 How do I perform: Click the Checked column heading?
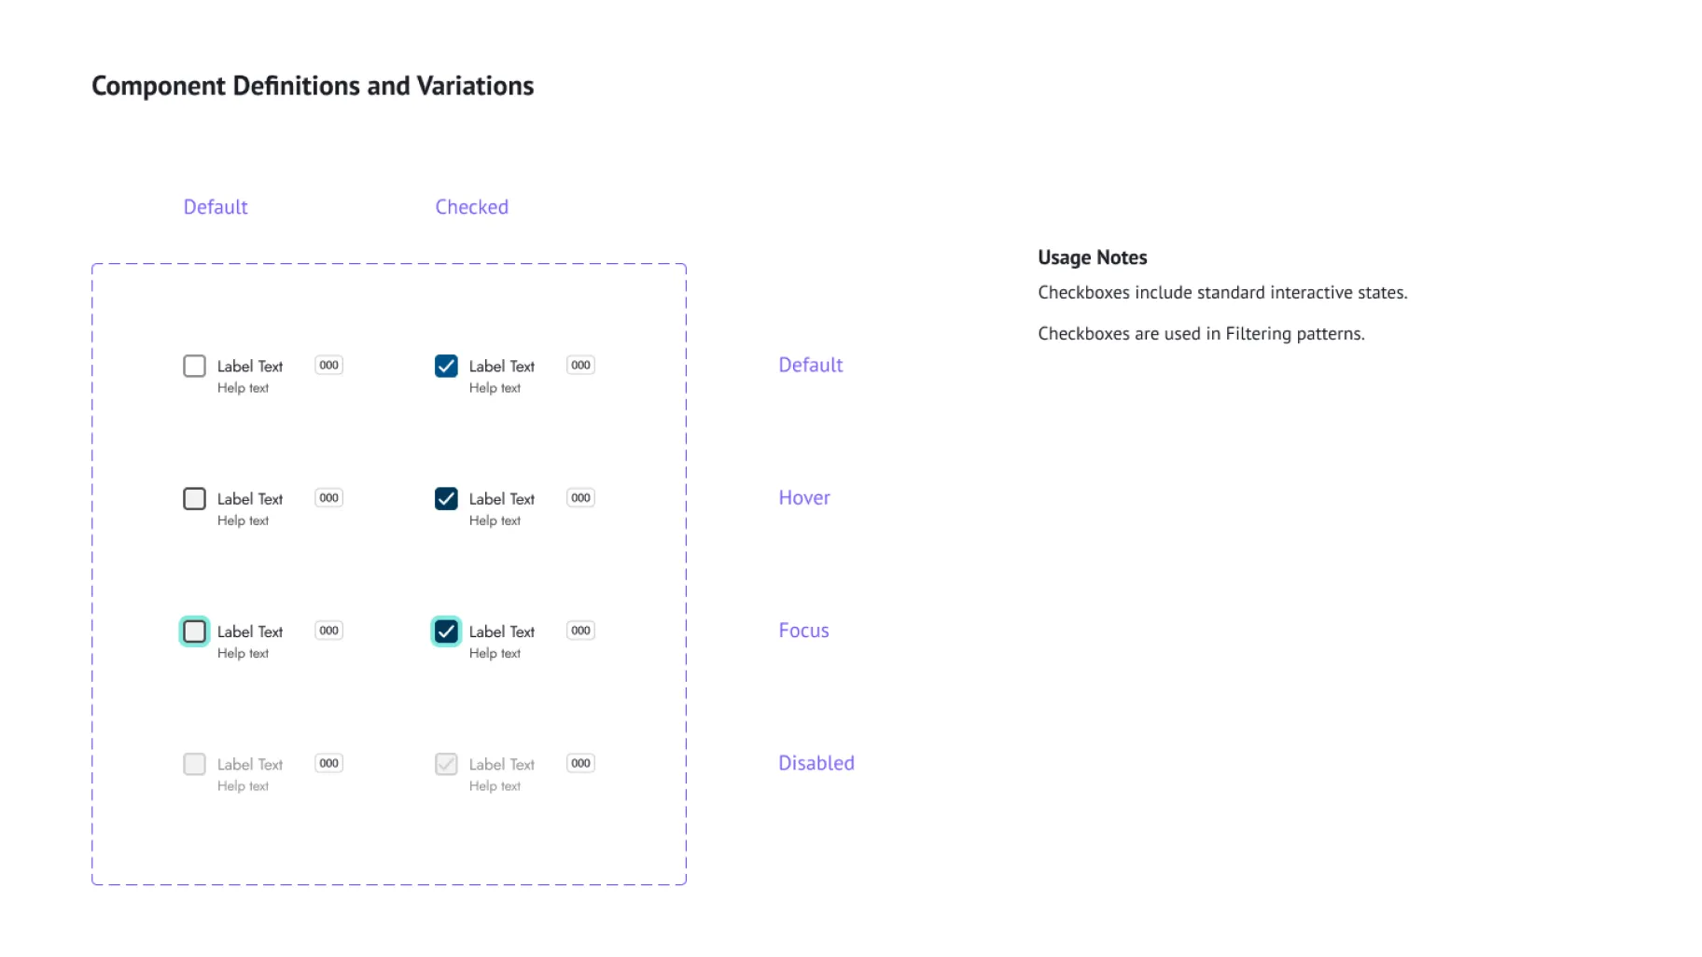(x=471, y=207)
